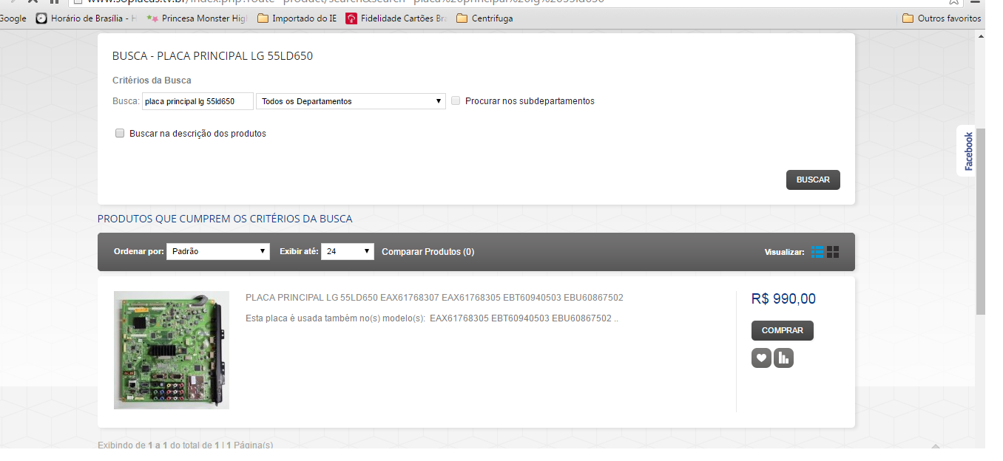This screenshot has height=461, width=1003.
Task: Switch to grid view icon
Action: pyautogui.click(x=833, y=252)
